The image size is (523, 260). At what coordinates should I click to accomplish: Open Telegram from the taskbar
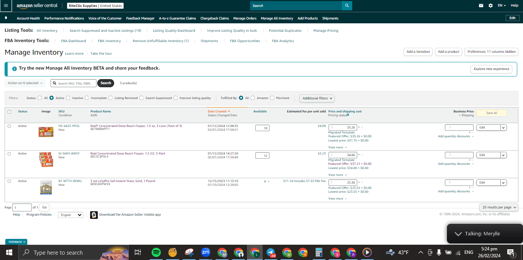271,252
